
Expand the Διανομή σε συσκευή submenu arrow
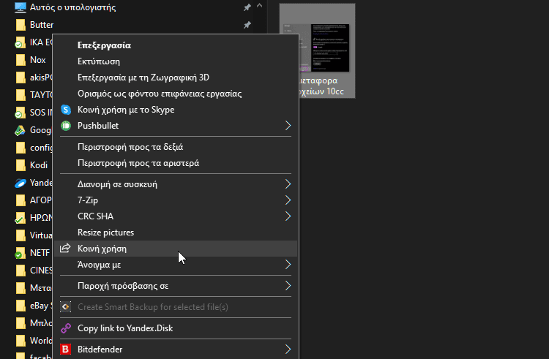point(288,184)
